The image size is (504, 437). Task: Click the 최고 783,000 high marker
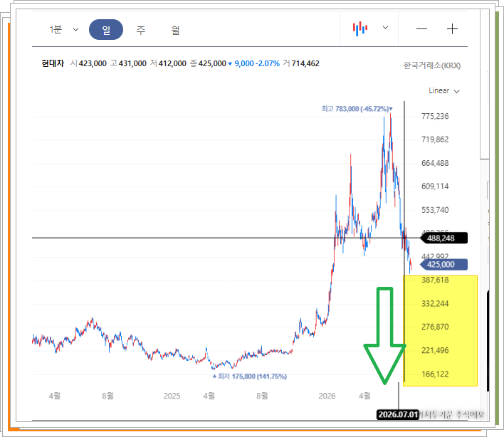click(x=357, y=109)
